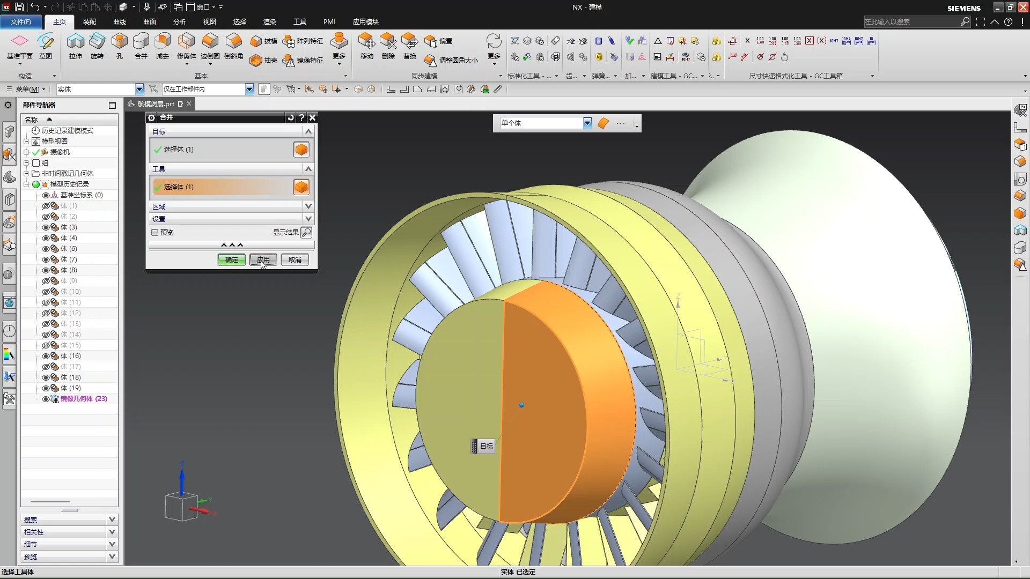The width and height of the screenshot is (1030, 579).
Task: Open the 曲面 menu tab
Action: (x=149, y=21)
